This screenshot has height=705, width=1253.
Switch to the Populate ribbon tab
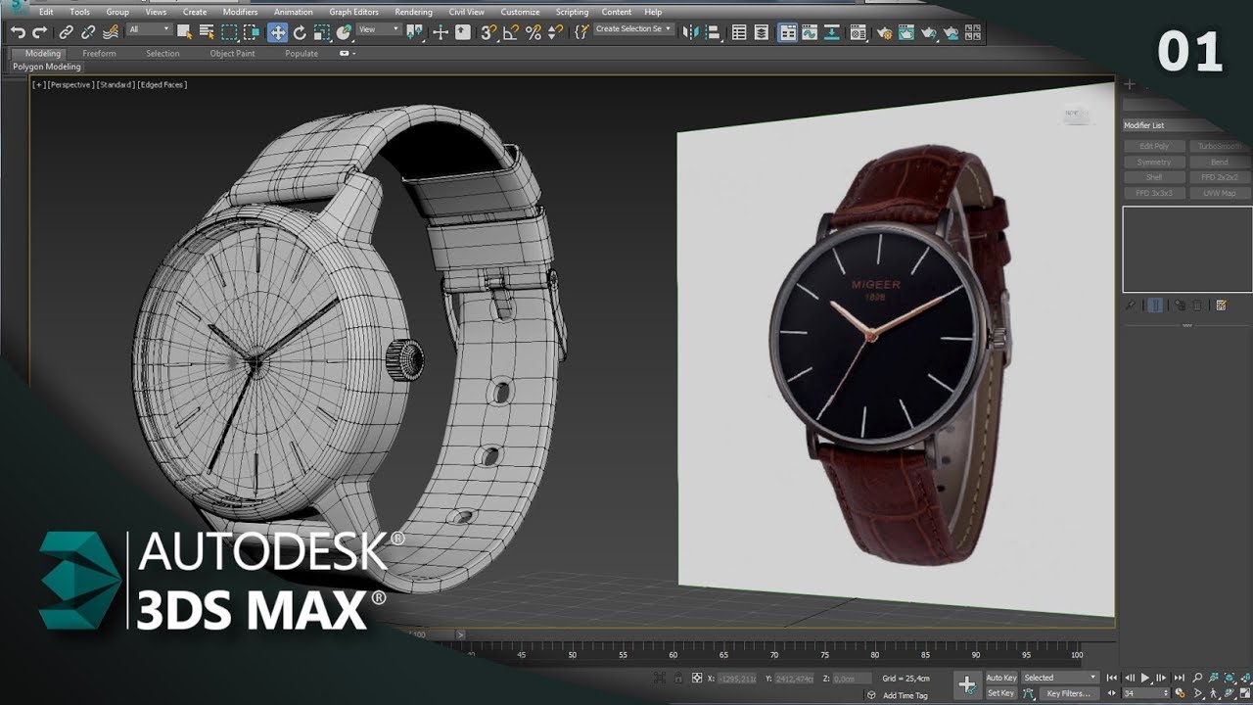pyautogui.click(x=302, y=53)
